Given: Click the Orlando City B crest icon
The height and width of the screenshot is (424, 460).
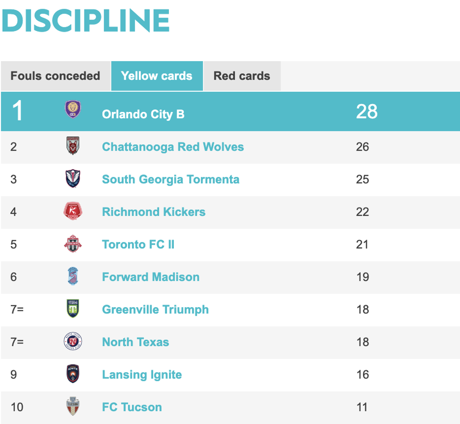Looking at the screenshot, I should pos(73,109).
